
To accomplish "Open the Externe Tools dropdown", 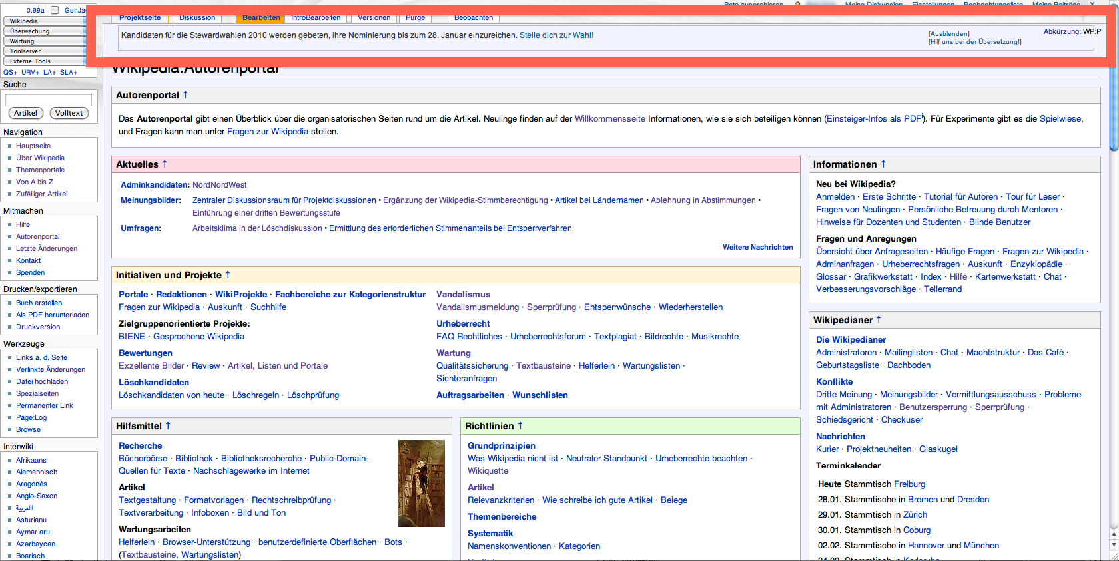I will (x=44, y=61).
